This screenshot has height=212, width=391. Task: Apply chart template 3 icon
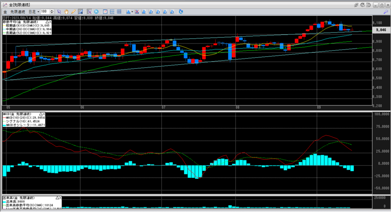[158, 12]
